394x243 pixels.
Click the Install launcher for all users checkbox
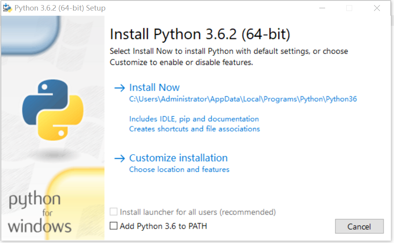(x=114, y=212)
